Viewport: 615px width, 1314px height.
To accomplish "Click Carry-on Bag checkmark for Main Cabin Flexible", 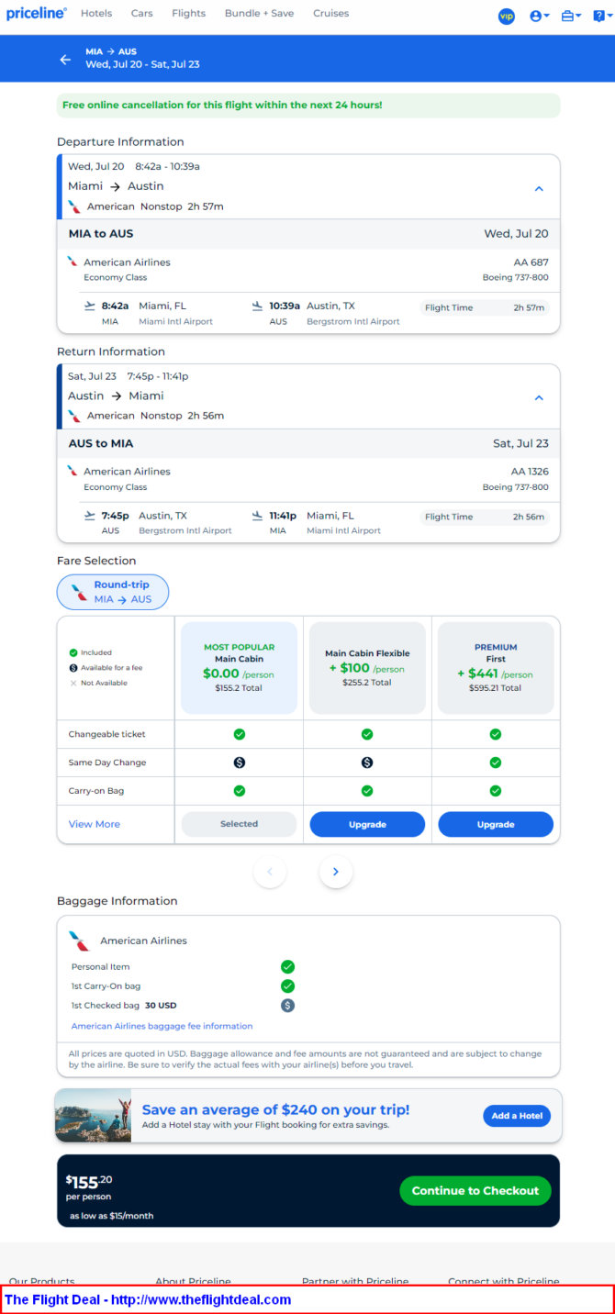I will 367,791.
